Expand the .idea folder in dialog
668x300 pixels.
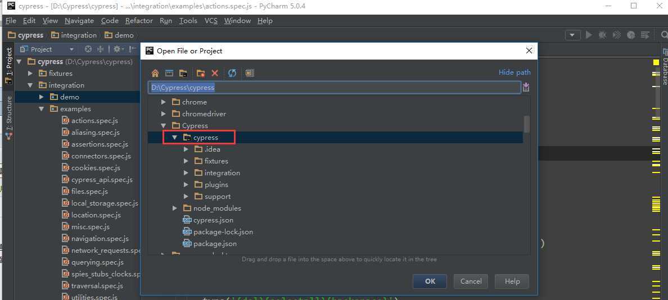point(186,149)
